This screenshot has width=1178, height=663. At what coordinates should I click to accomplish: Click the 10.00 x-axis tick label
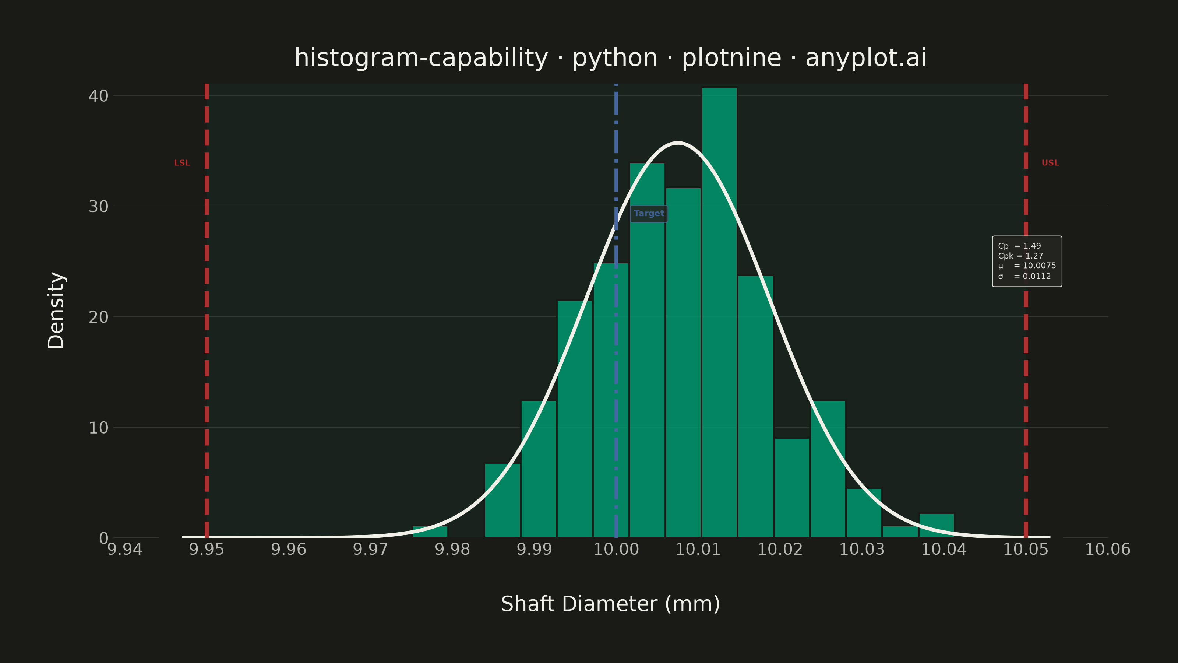click(616, 550)
